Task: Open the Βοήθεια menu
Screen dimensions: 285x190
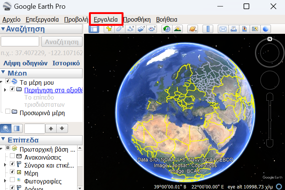Action: pos(166,19)
